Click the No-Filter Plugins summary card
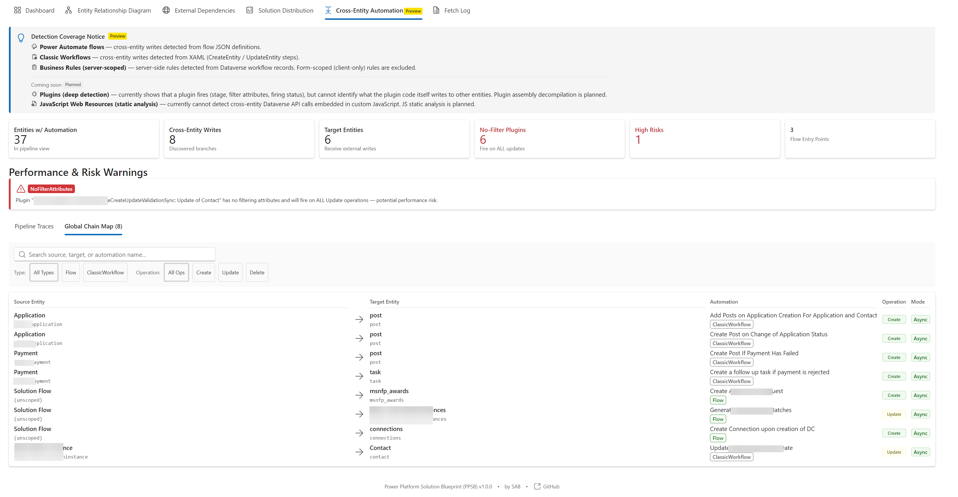 click(550, 139)
